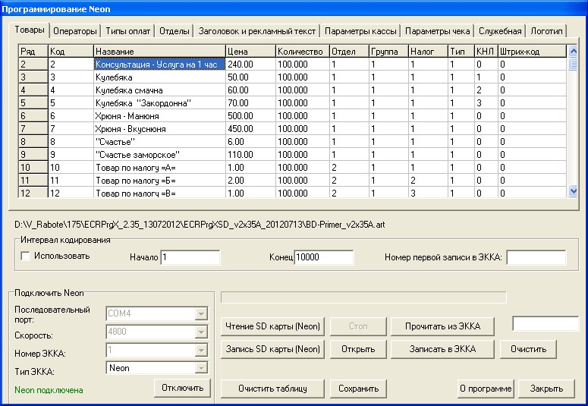Click price cell 500.00
The height and width of the screenshot is (406, 588).
pyautogui.click(x=250, y=116)
